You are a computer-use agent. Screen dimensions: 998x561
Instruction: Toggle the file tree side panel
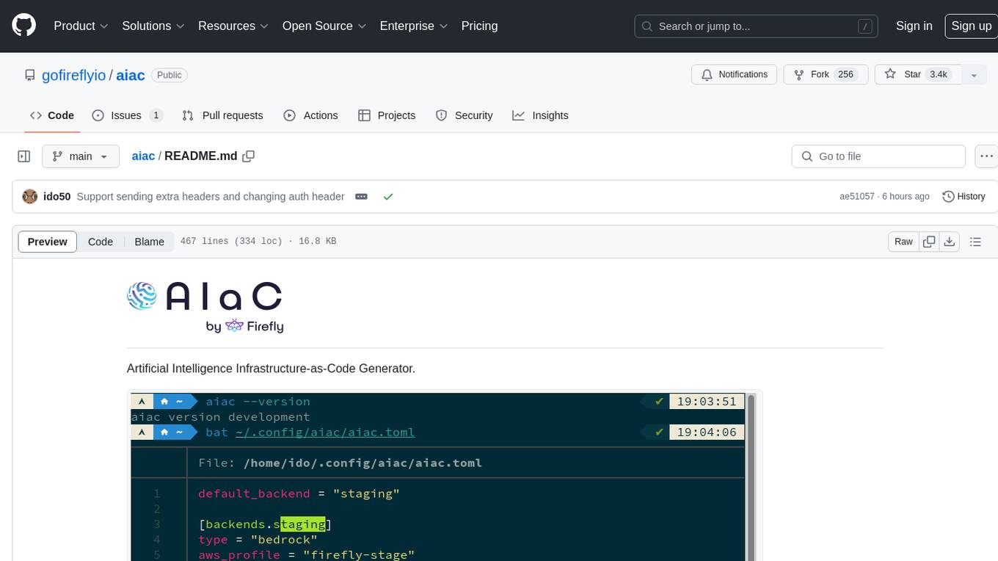coord(23,156)
